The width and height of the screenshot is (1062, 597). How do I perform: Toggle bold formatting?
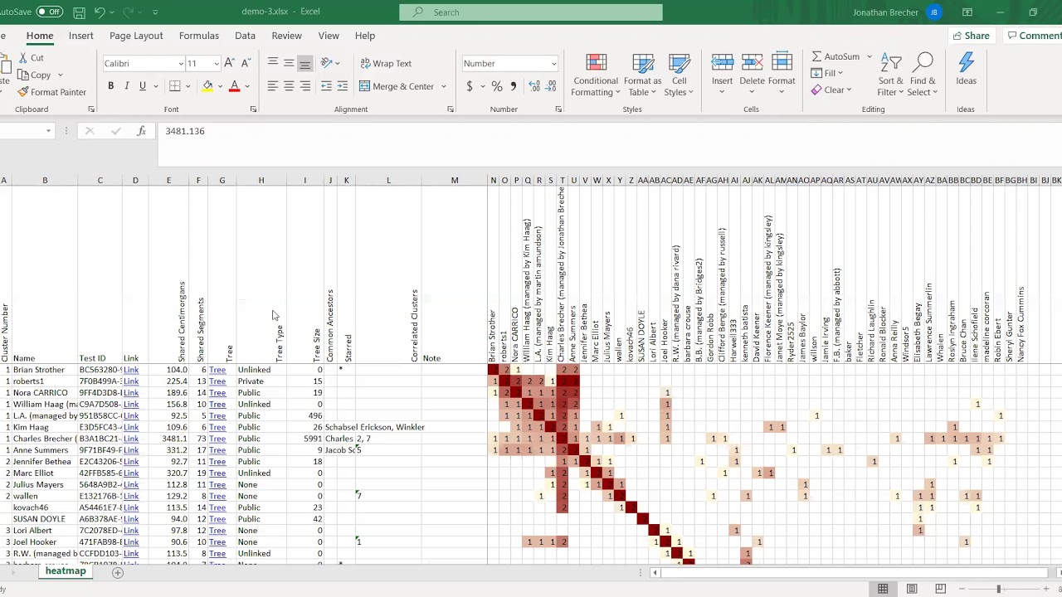coord(110,86)
